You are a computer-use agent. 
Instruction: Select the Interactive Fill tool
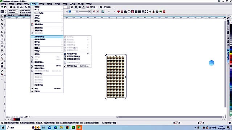(2, 75)
